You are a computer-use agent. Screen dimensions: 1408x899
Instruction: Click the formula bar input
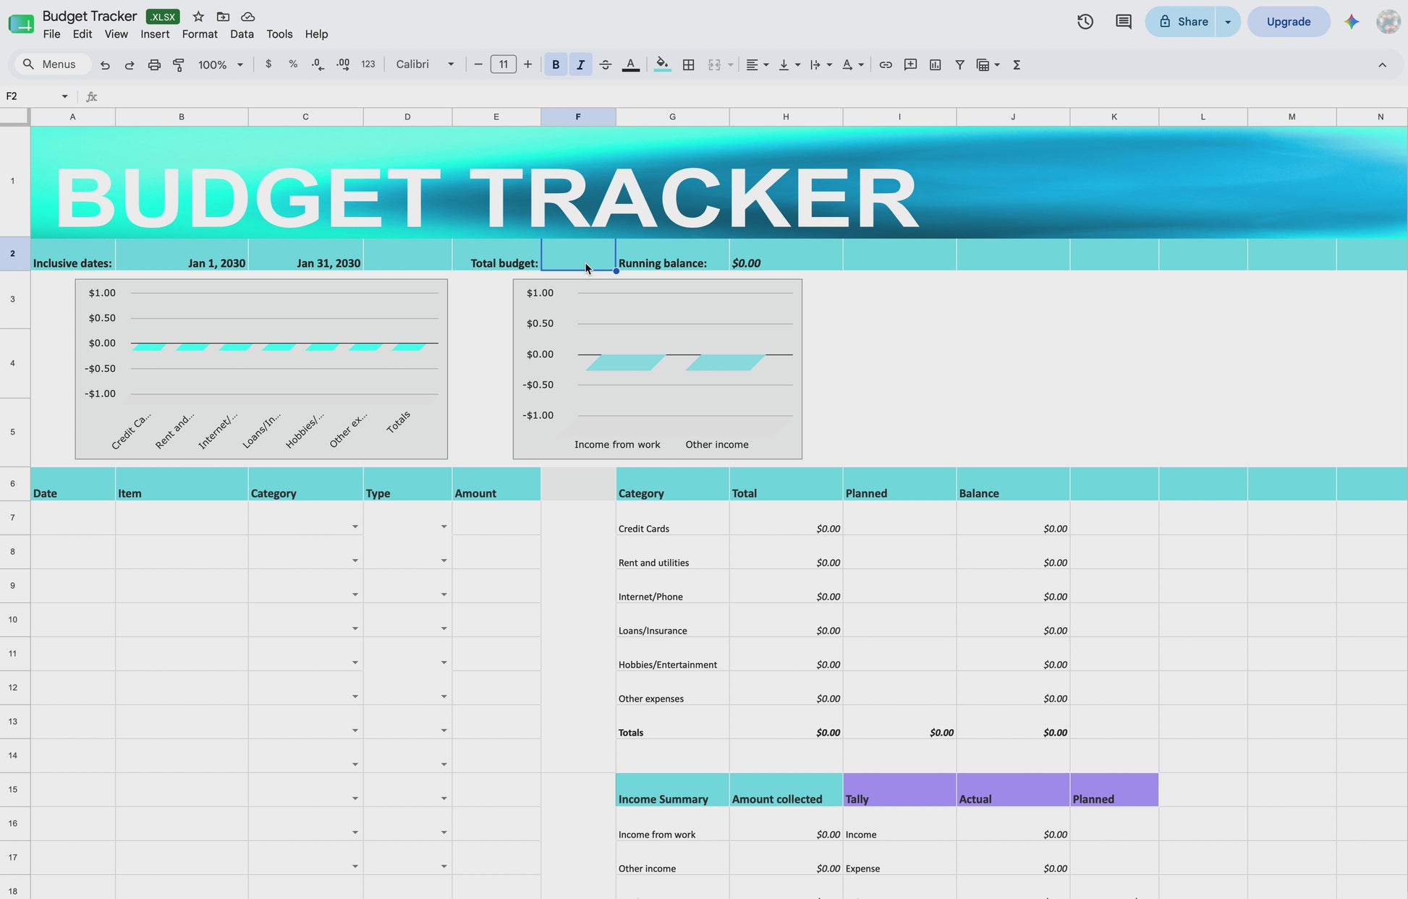click(x=752, y=96)
